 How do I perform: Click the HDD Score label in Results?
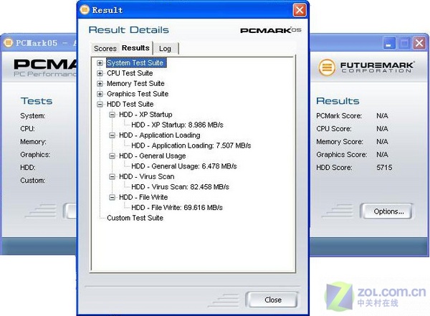(334, 168)
